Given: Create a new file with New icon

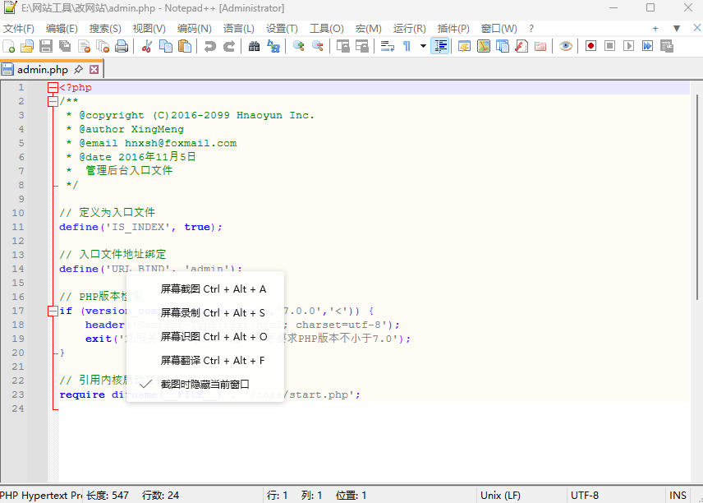Looking at the screenshot, I should pos(9,46).
